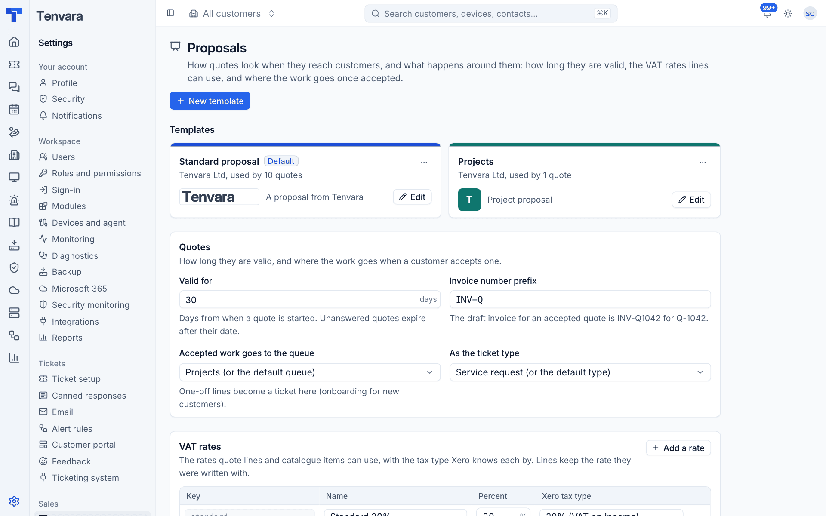The image size is (826, 516).
Task: Open the workflow shapes icon in left rail
Action: [14, 335]
